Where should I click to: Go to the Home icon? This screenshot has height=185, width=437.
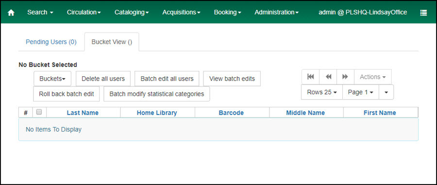[11, 13]
